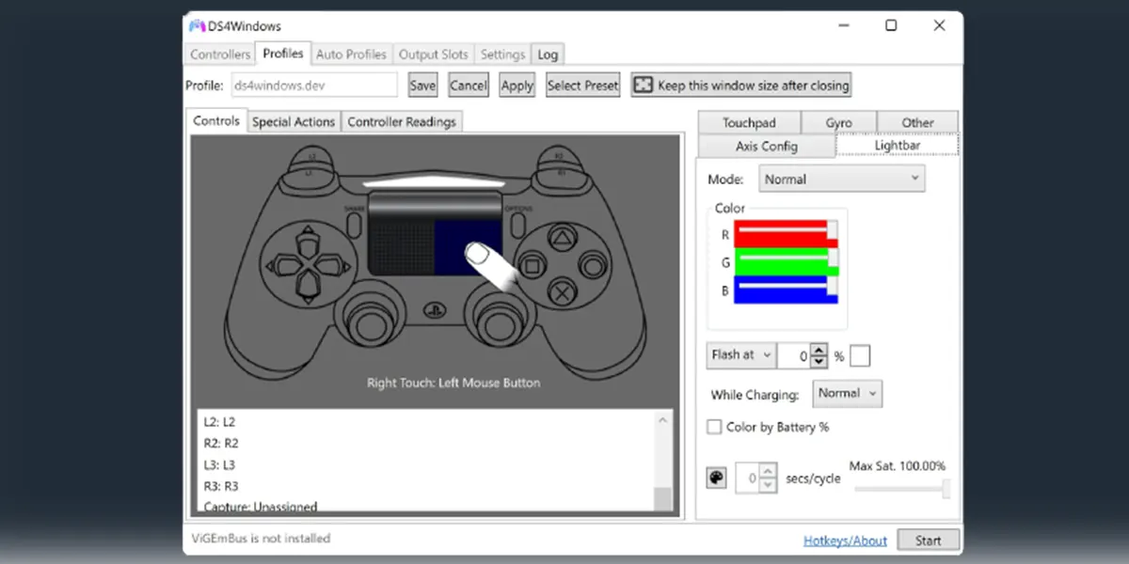Click the Save profile button

point(422,85)
